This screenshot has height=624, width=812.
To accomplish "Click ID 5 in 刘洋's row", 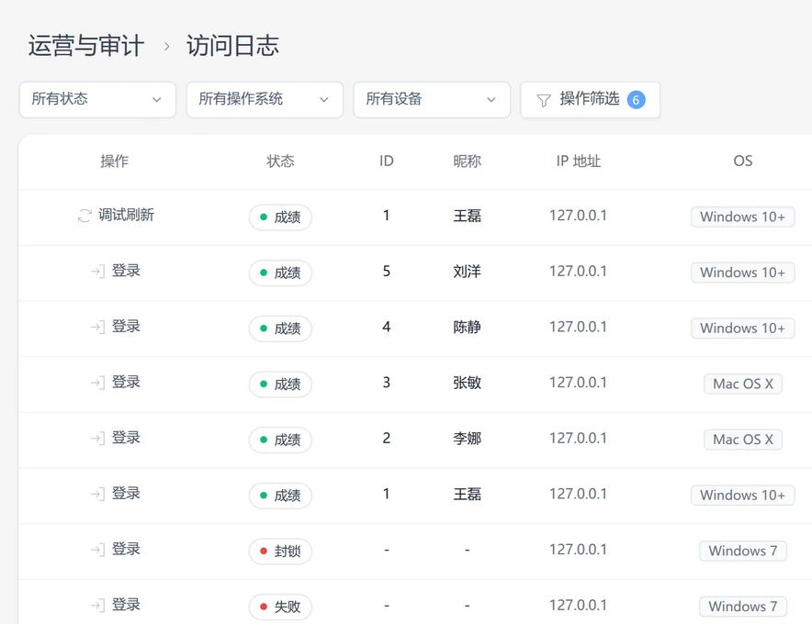I will click(387, 271).
